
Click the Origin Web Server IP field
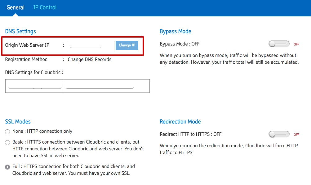91,45
